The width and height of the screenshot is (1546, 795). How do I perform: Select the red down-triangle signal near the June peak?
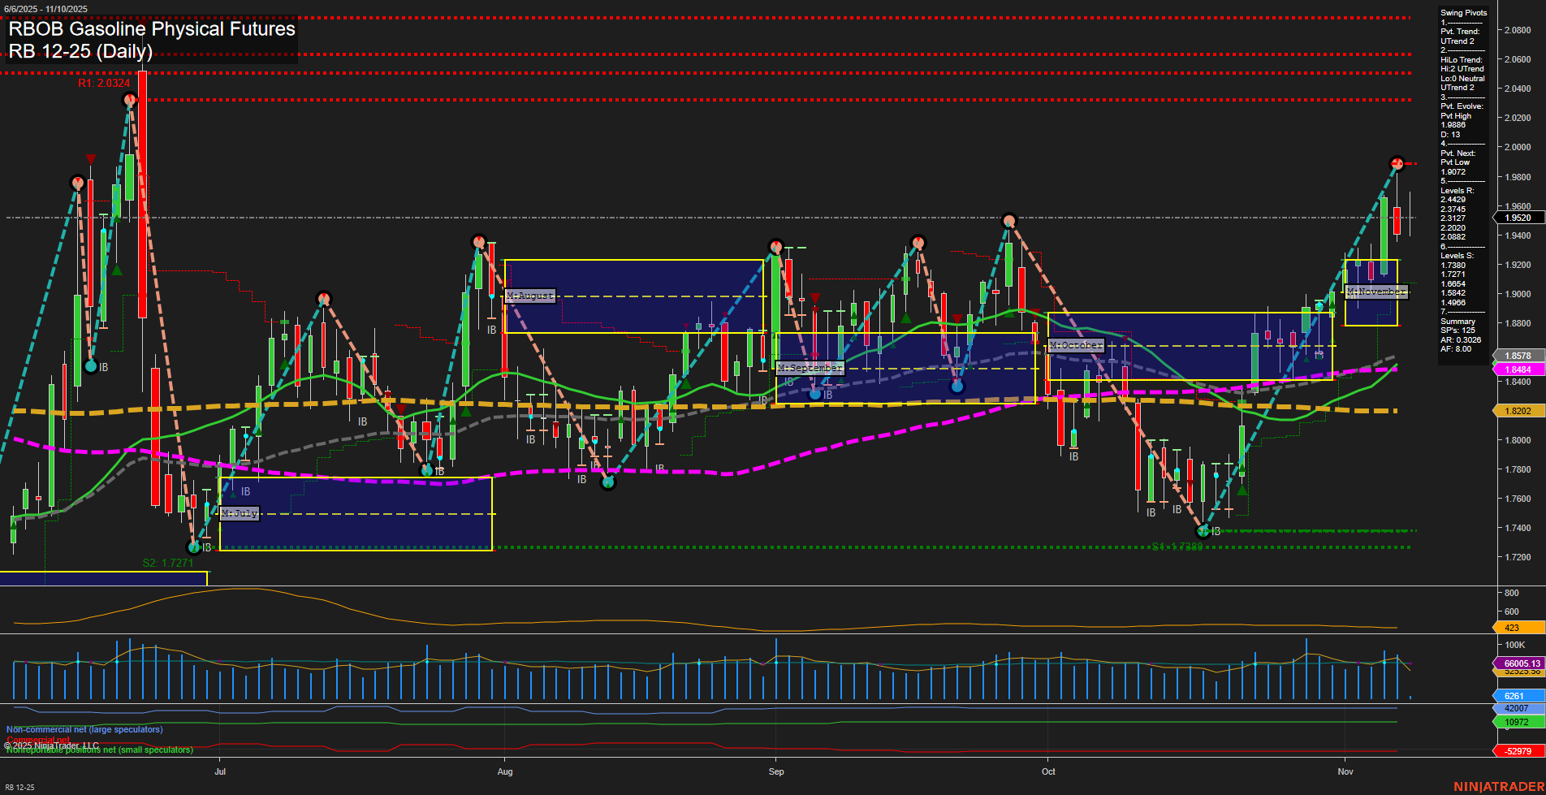pyautogui.click(x=91, y=158)
